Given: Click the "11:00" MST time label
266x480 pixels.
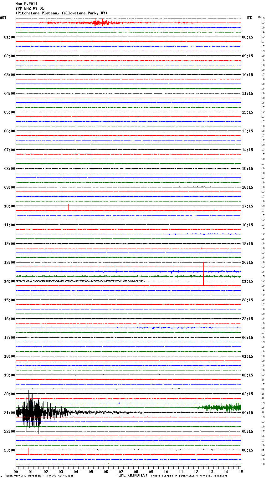Looking at the screenshot, I should 10,225.
